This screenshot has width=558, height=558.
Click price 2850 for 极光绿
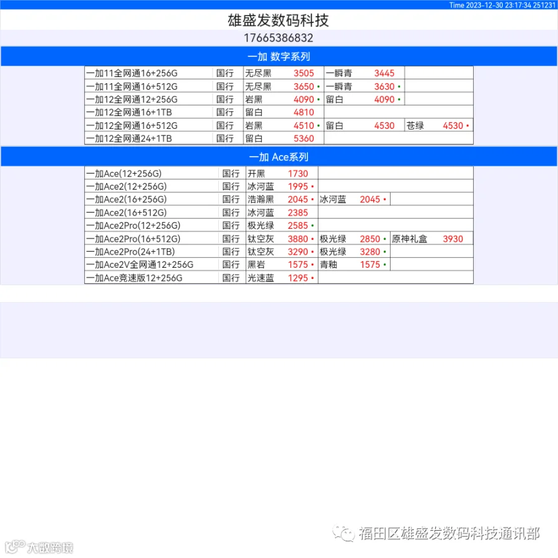point(370,239)
